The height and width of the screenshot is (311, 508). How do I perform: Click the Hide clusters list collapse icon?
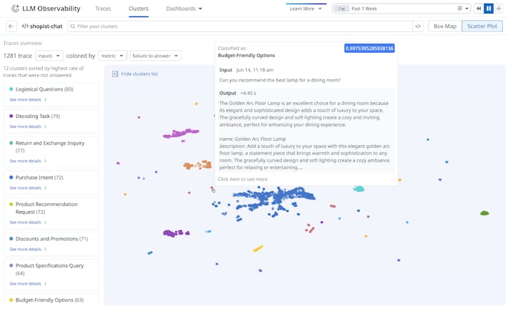115,74
